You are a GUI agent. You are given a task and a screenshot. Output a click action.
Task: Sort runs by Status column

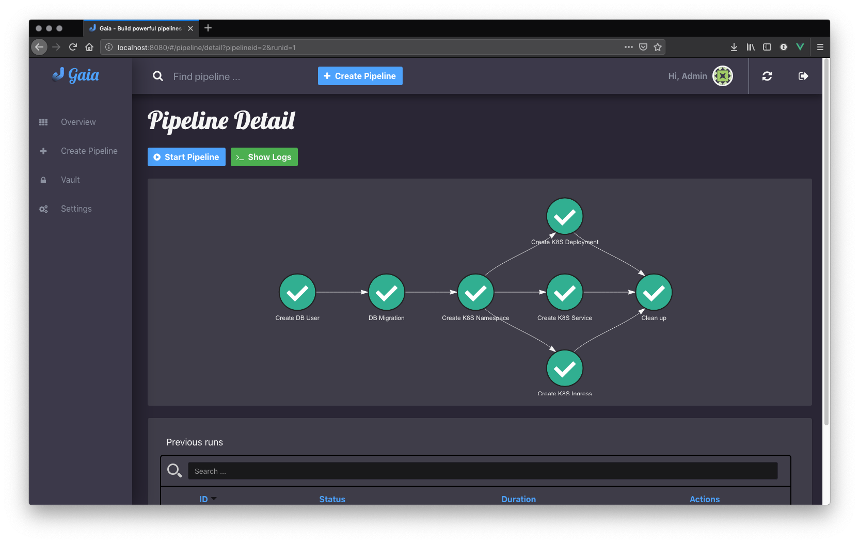click(x=332, y=499)
